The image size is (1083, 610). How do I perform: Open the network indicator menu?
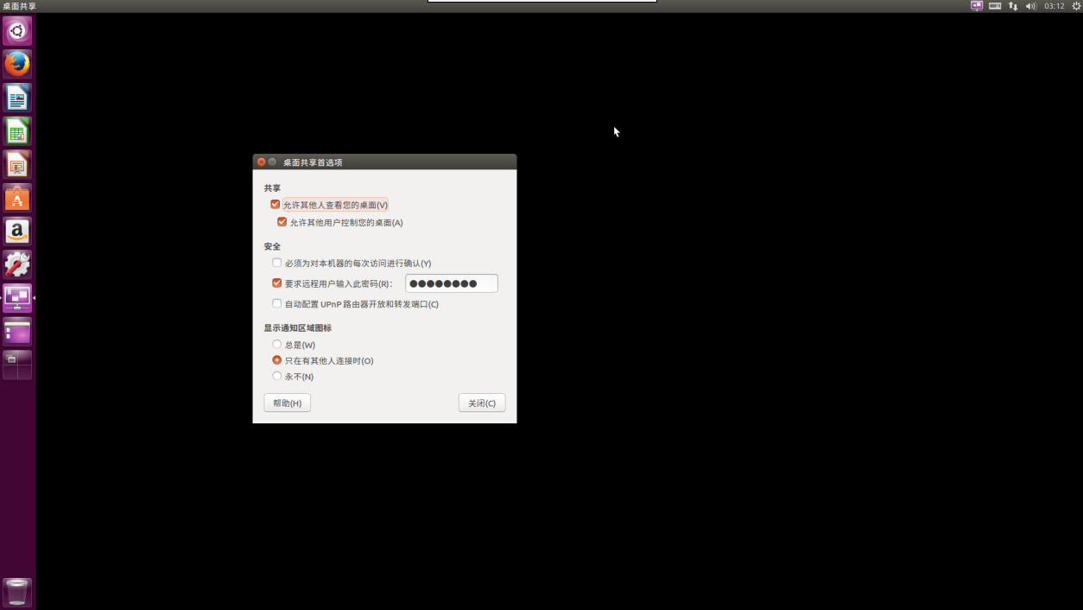click(1013, 6)
